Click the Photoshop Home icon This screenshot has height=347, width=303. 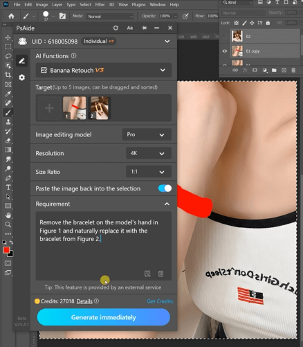tap(11, 16)
